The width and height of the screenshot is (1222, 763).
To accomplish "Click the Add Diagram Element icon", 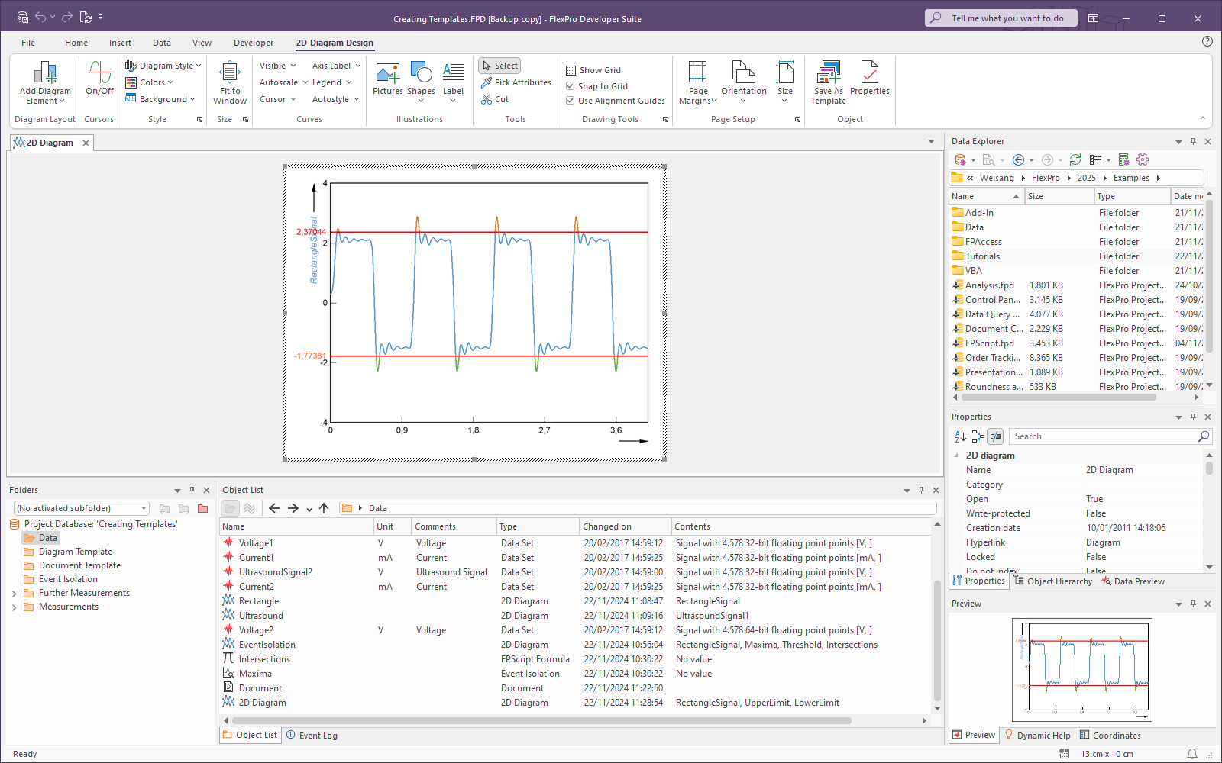I will click(45, 74).
